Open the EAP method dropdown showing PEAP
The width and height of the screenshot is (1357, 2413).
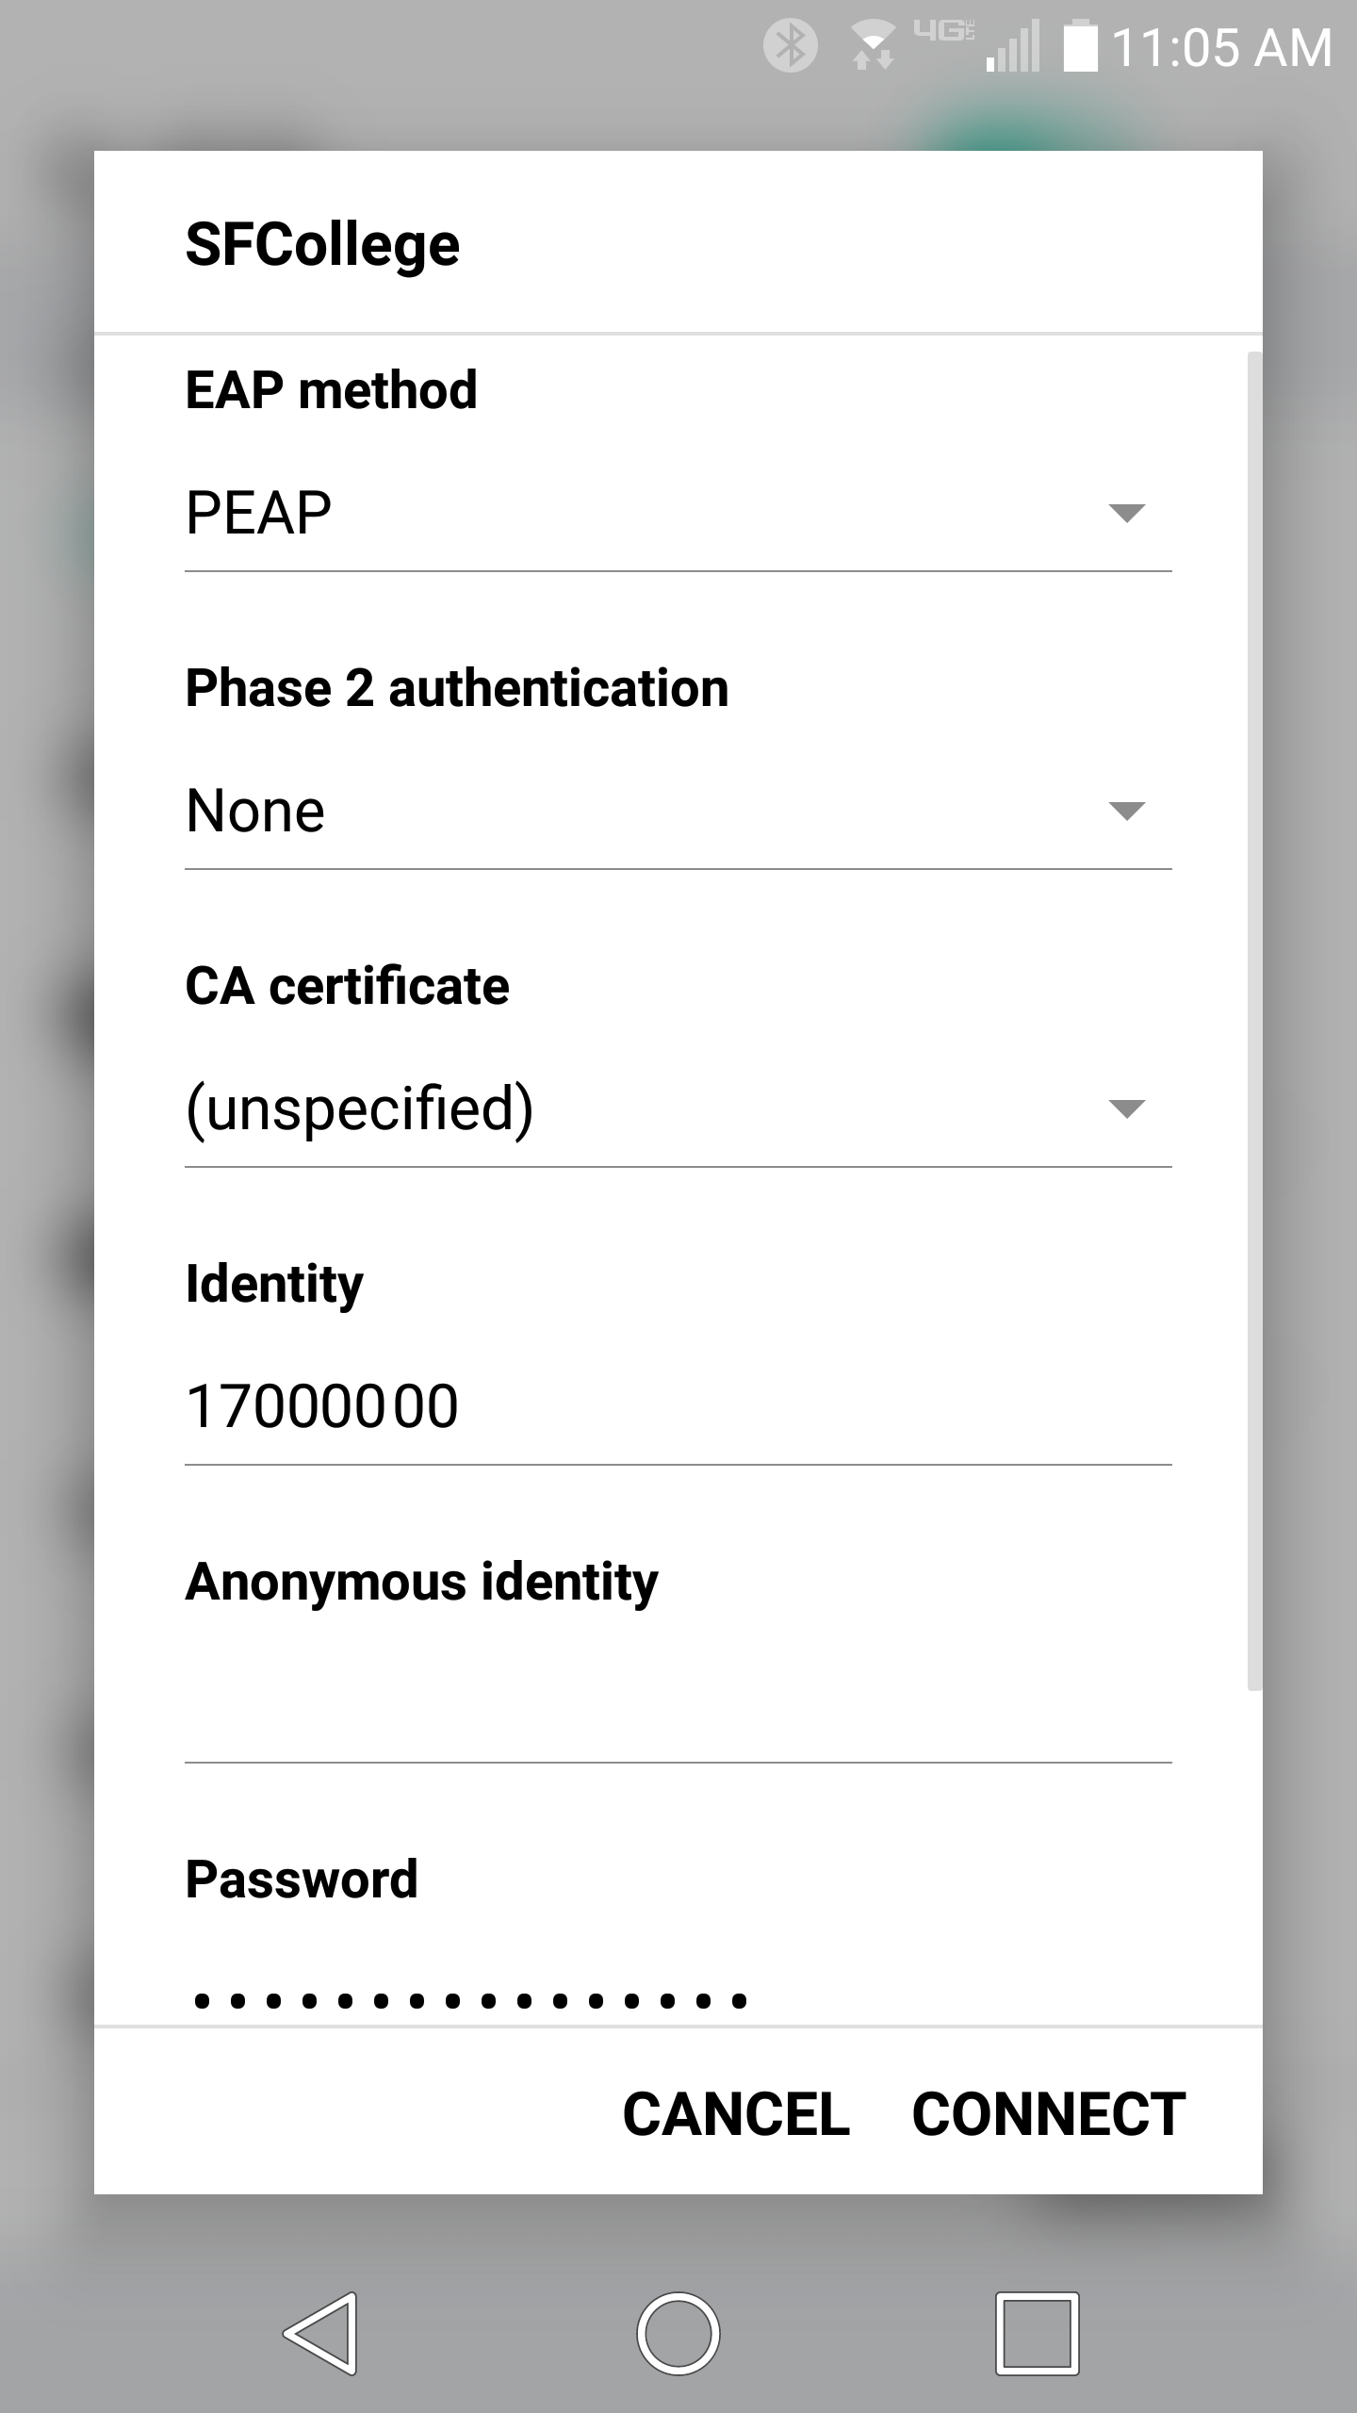tap(677, 514)
